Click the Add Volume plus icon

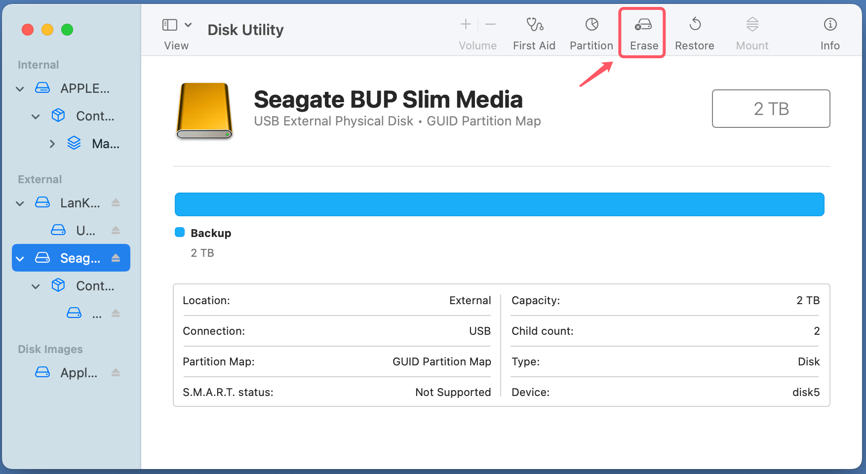[x=466, y=24]
